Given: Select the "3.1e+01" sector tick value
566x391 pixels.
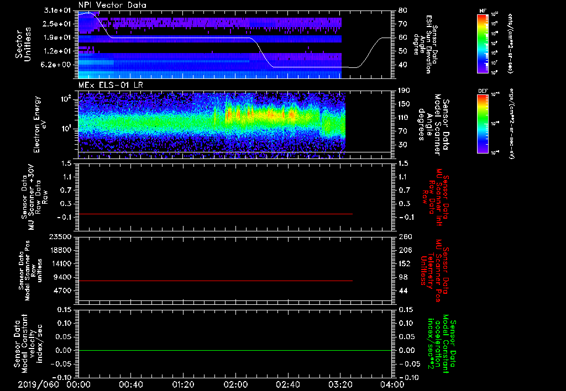Looking at the screenshot, I should pyautogui.click(x=57, y=10).
